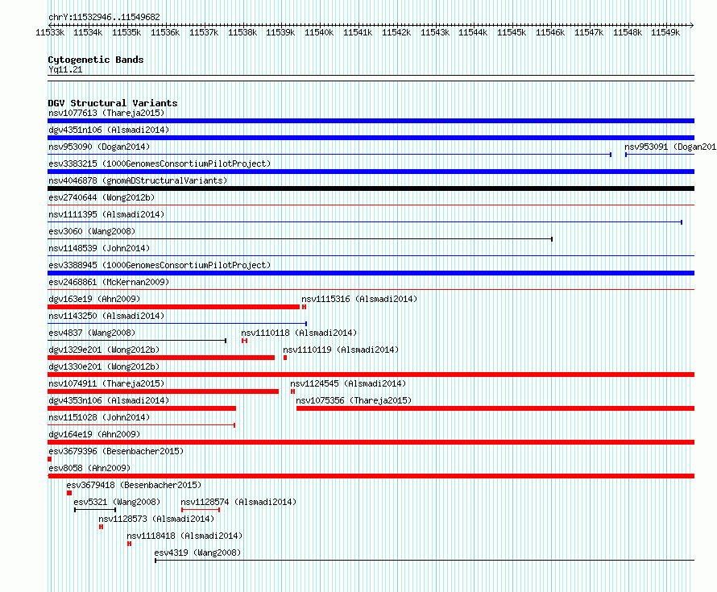Click the red square under esv3679418
This screenshot has width=717, height=592.
(69, 493)
